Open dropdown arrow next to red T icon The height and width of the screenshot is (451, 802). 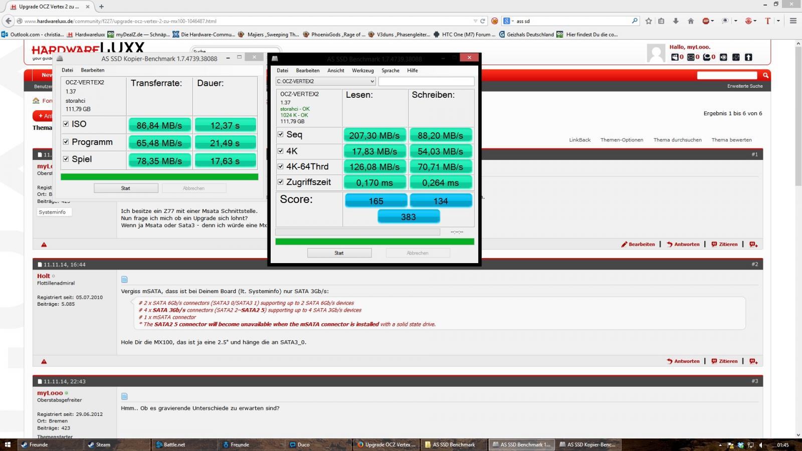click(x=778, y=21)
